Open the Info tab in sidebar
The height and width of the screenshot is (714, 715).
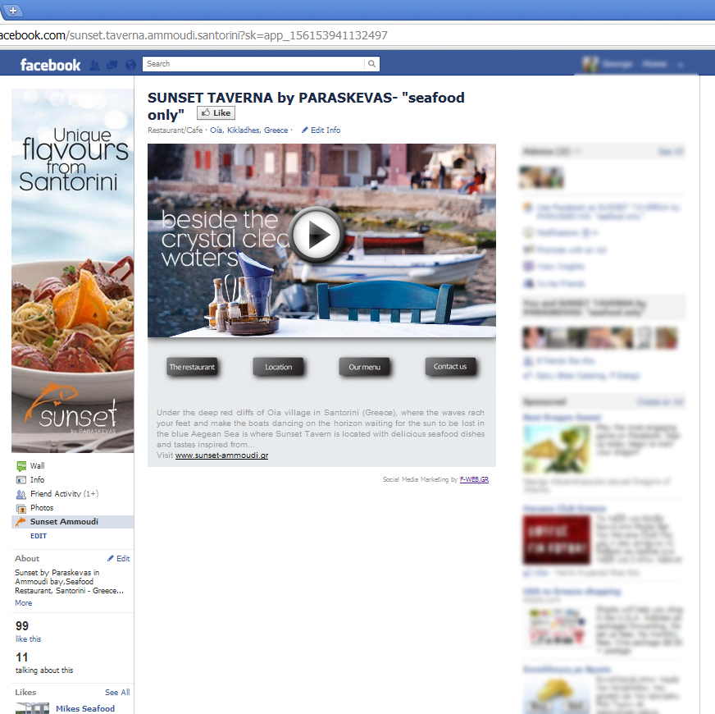pyautogui.click(x=37, y=480)
